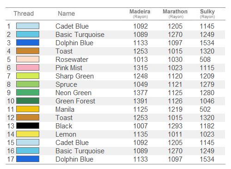Click the Name column header

point(67,13)
